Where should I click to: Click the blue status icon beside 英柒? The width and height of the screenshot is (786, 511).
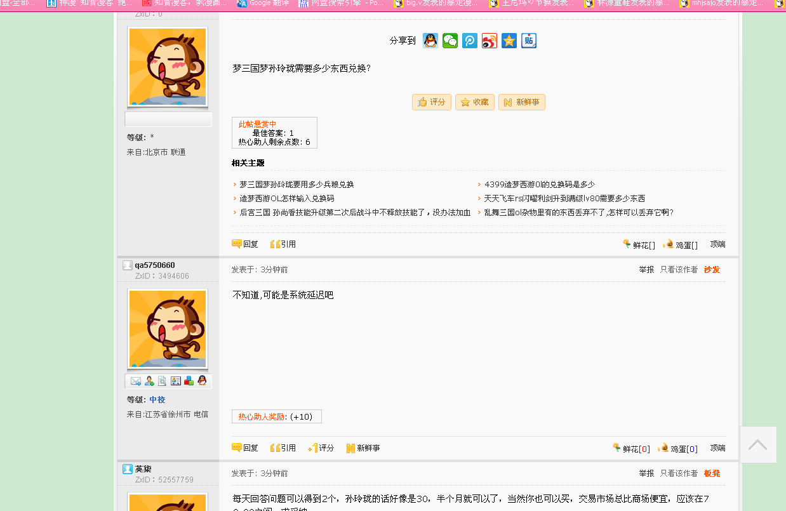[128, 469]
